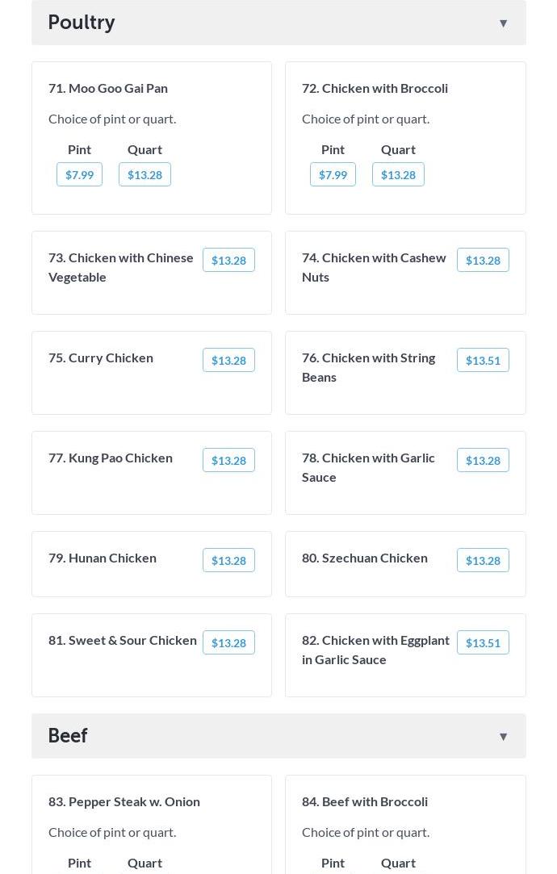Select Hunan Chicken $13.28 button
The width and height of the screenshot is (557, 874).
pos(228,560)
